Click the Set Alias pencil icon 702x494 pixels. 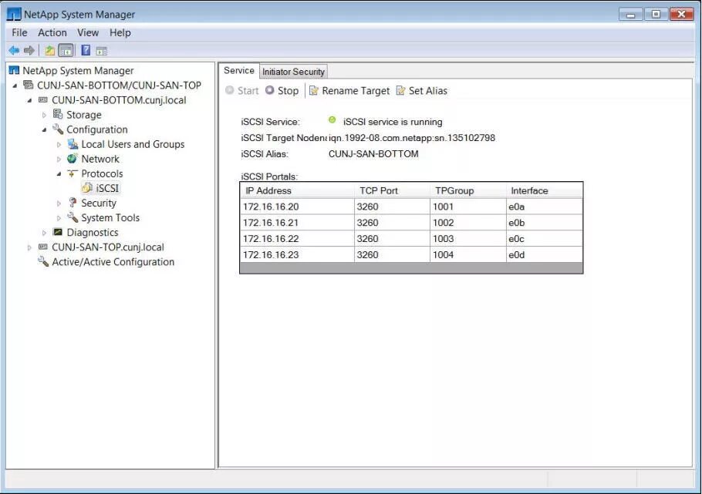tap(400, 91)
